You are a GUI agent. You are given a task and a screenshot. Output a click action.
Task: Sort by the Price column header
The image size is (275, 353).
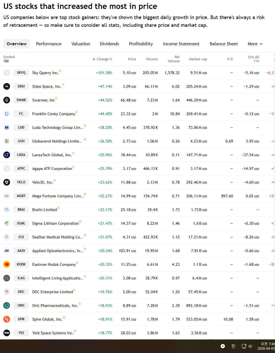[x=132, y=59]
